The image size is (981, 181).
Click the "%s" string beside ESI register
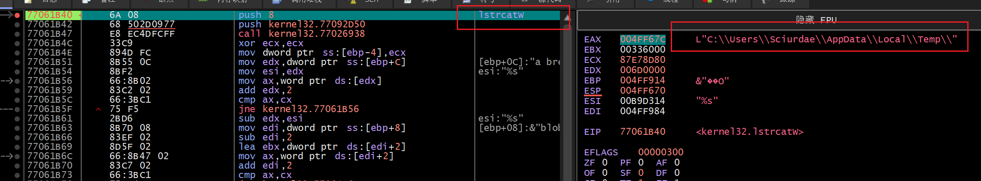point(707,101)
